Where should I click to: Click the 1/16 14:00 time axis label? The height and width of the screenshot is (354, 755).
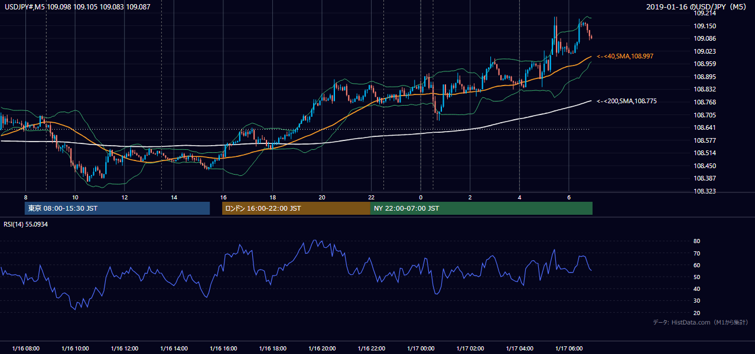pos(174,348)
